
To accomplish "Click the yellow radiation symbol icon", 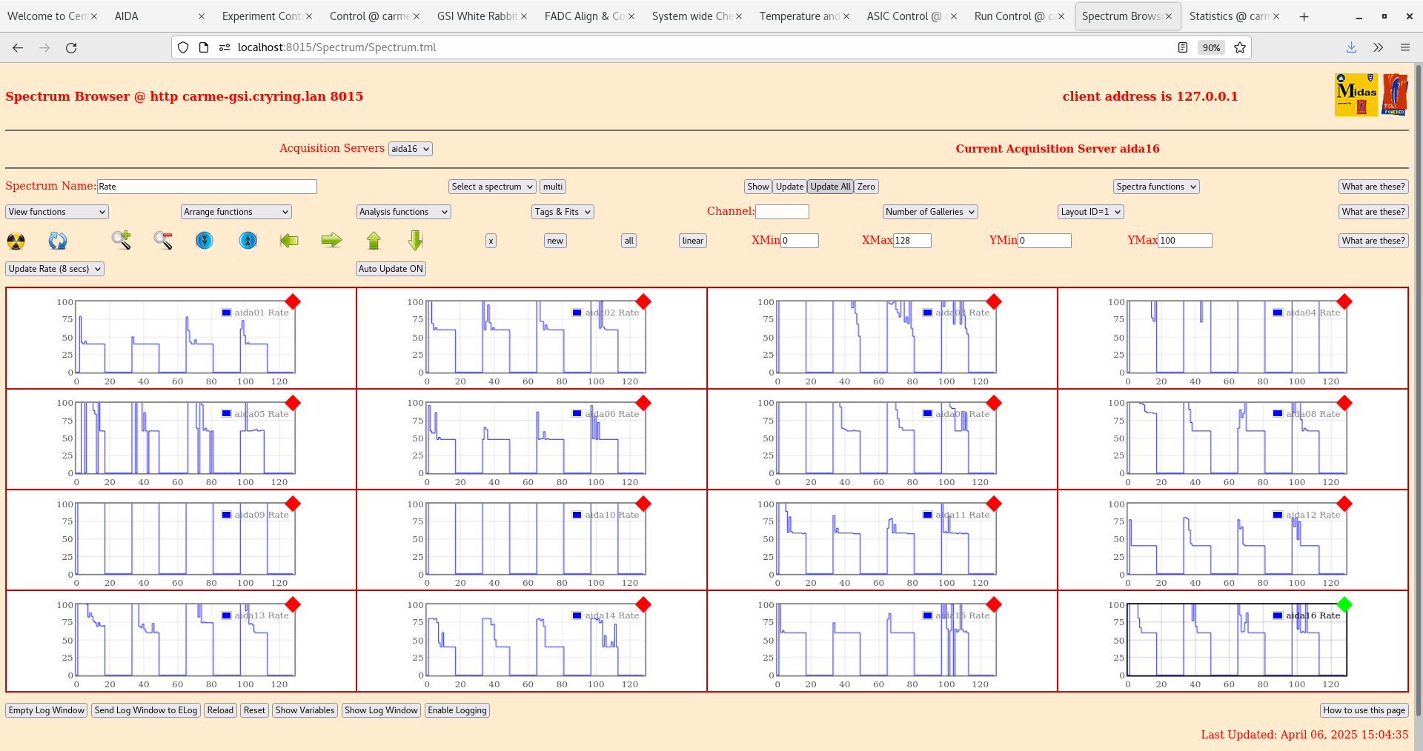I will pos(16,241).
